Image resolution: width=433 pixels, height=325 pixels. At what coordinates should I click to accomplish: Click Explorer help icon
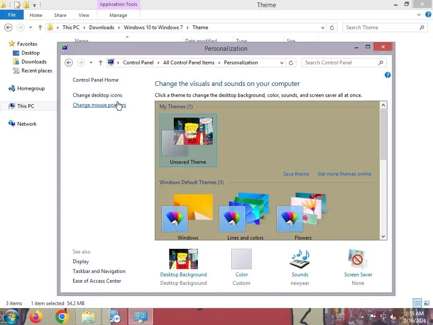pyautogui.click(x=428, y=15)
